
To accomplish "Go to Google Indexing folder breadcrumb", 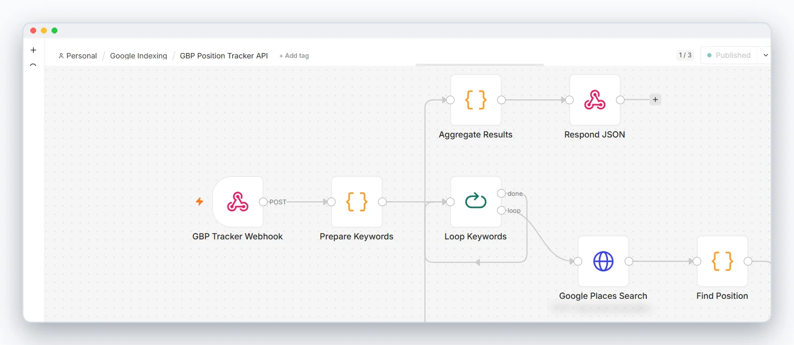I will (138, 56).
